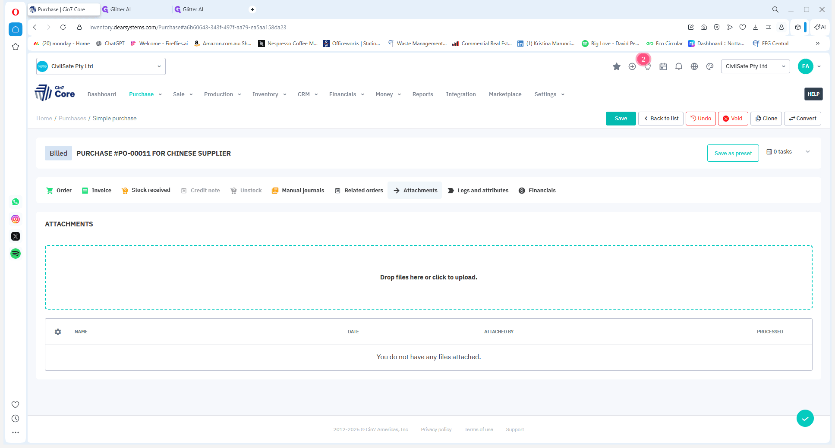The image size is (835, 448).
Task: Open Instagram in Opera sidebar
Action: pos(16,219)
